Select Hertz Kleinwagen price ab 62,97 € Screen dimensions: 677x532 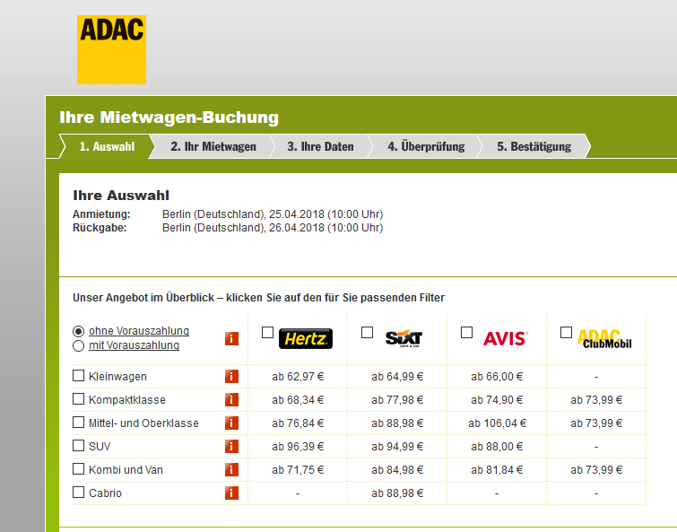tap(298, 377)
